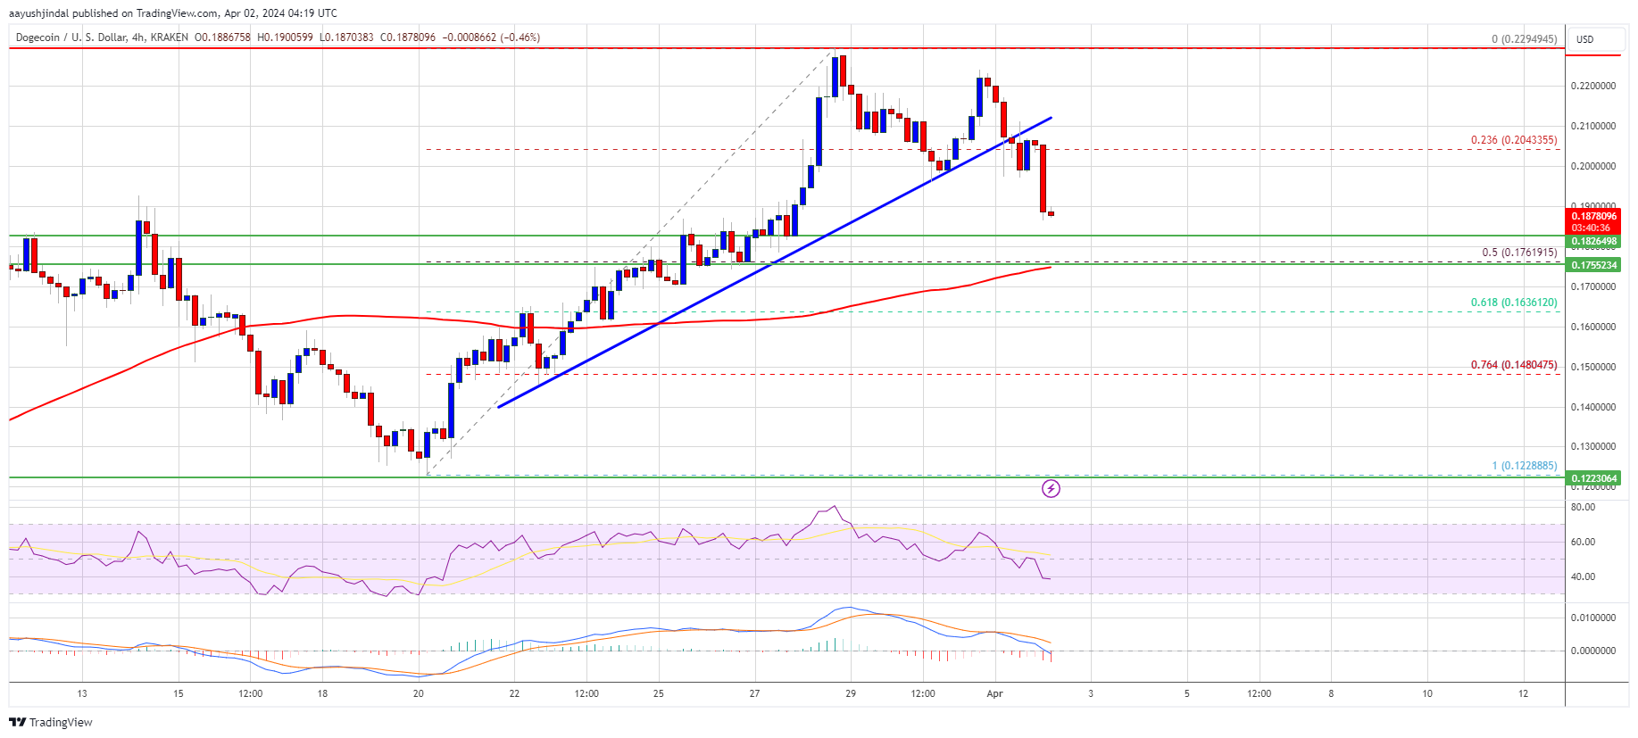Open the purple lightning event marker
This screenshot has height=738, width=1638.
point(1052,488)
